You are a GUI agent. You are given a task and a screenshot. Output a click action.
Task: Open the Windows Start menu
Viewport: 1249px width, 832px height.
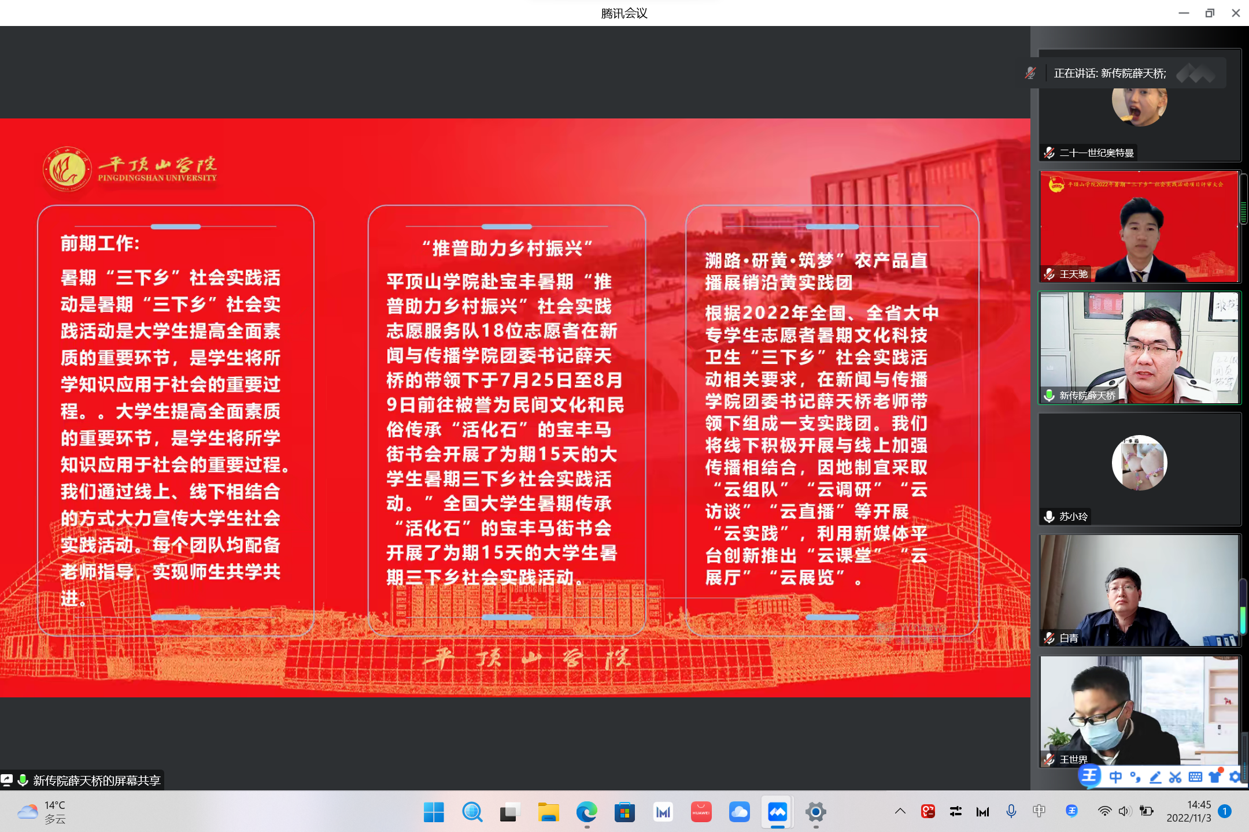point(434,812)
